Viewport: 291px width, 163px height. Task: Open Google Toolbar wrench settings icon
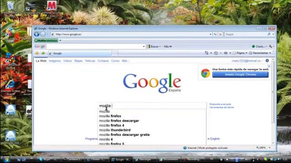pos(271,46)
